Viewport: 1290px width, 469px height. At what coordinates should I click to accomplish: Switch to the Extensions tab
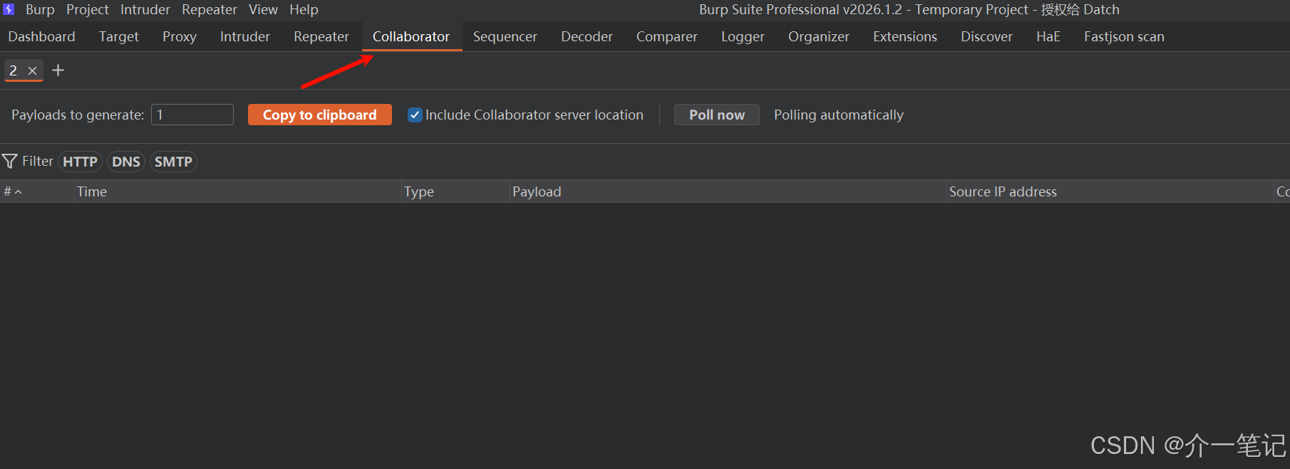(x=905, y=36)
